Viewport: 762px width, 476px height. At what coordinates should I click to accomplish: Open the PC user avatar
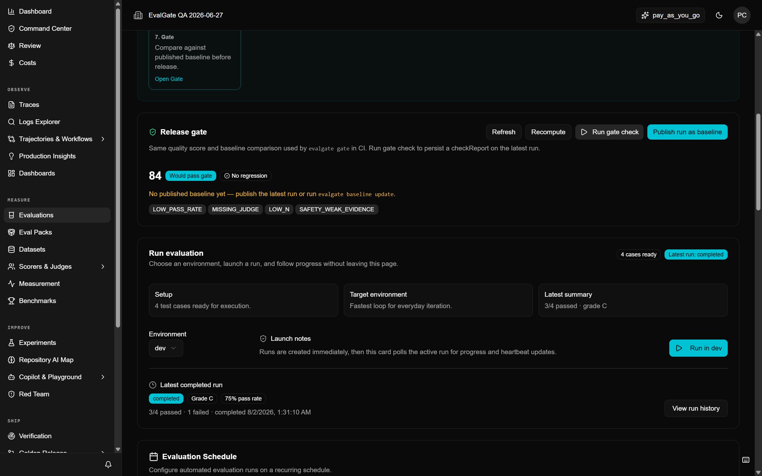click(x=742, y=15)
